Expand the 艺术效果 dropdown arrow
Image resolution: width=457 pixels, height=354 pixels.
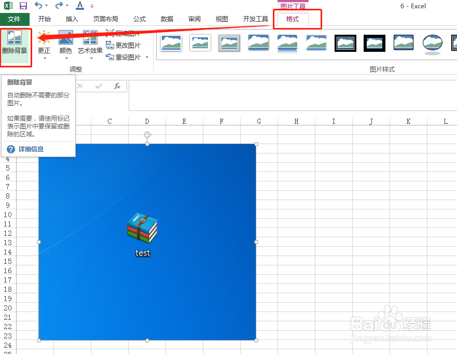91,58
